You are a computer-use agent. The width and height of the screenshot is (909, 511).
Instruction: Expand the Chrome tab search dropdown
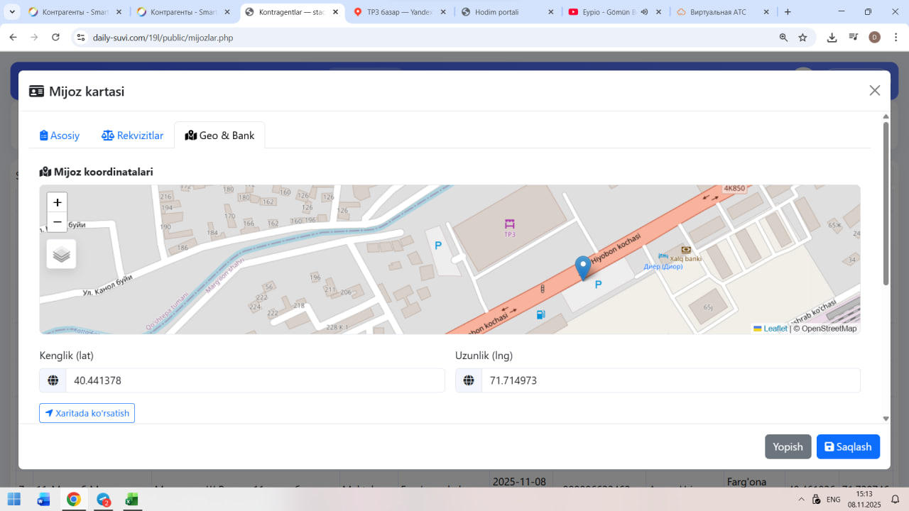point(12,12)
